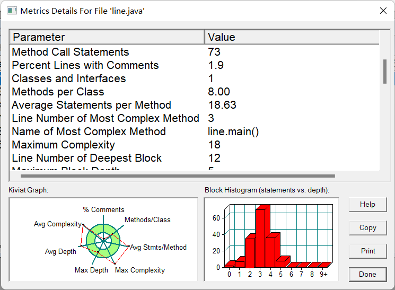Click 'Avg Complexity' Kiviat label

58,224
